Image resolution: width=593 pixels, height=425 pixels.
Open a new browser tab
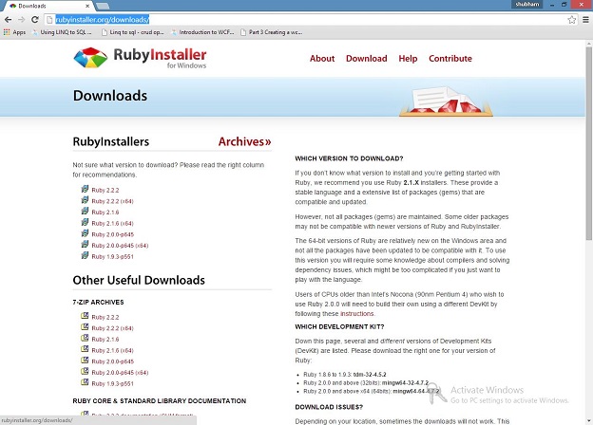point(103,6)
